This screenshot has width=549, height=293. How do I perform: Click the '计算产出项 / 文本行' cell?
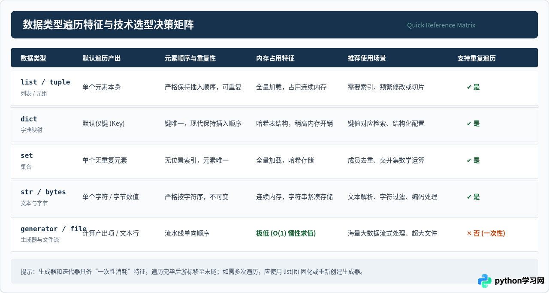coord(111,233)
